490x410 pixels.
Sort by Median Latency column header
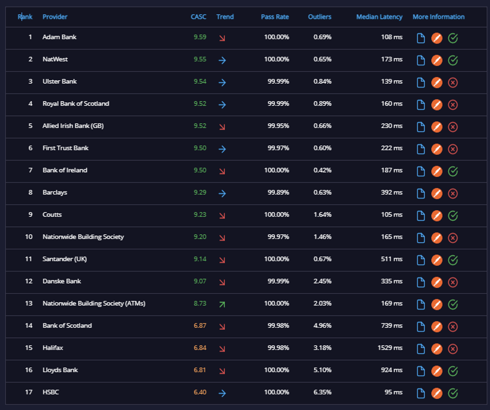click(380, 17)
